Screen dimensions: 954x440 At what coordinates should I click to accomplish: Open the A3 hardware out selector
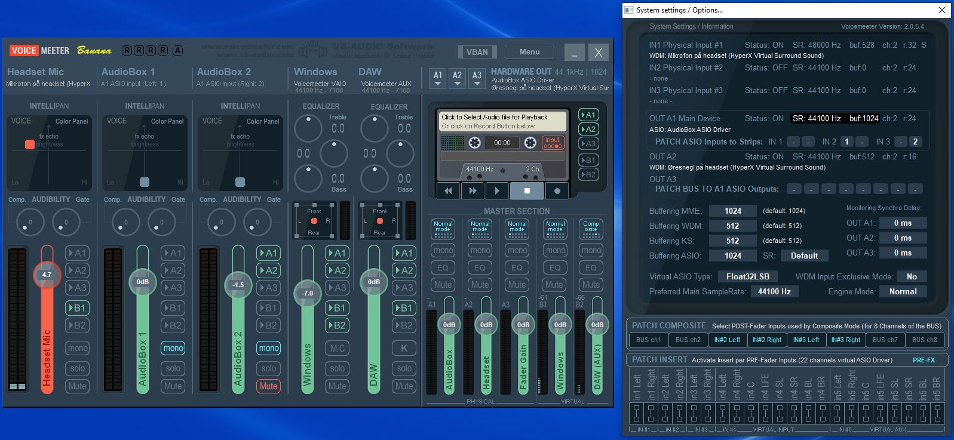477,78
